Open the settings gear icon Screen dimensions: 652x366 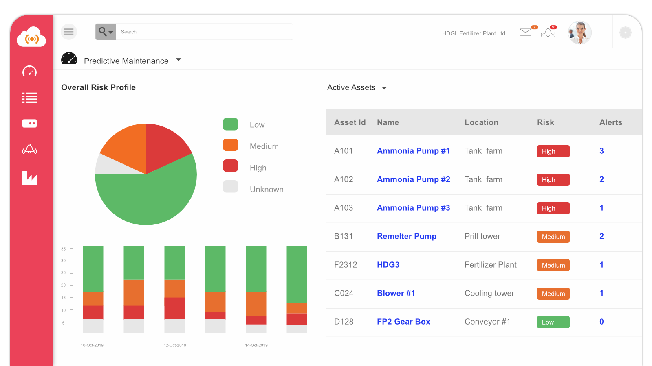[625, 33]
